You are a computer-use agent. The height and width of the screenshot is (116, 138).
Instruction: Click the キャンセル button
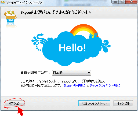tap(123, 103)
